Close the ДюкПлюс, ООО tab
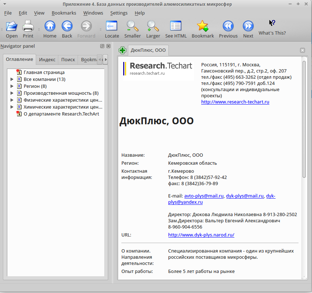Image resolution: width=312 pixels, height=293 pixels. (x=303, y=50)
